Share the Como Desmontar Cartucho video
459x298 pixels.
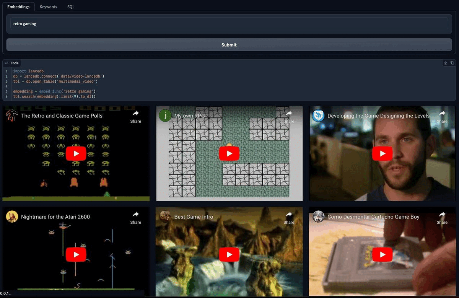[442, 218]
